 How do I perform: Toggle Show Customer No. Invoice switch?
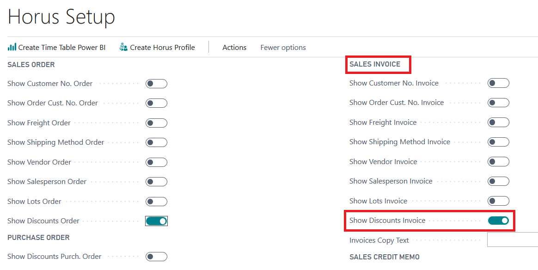[x=499, y=83]
